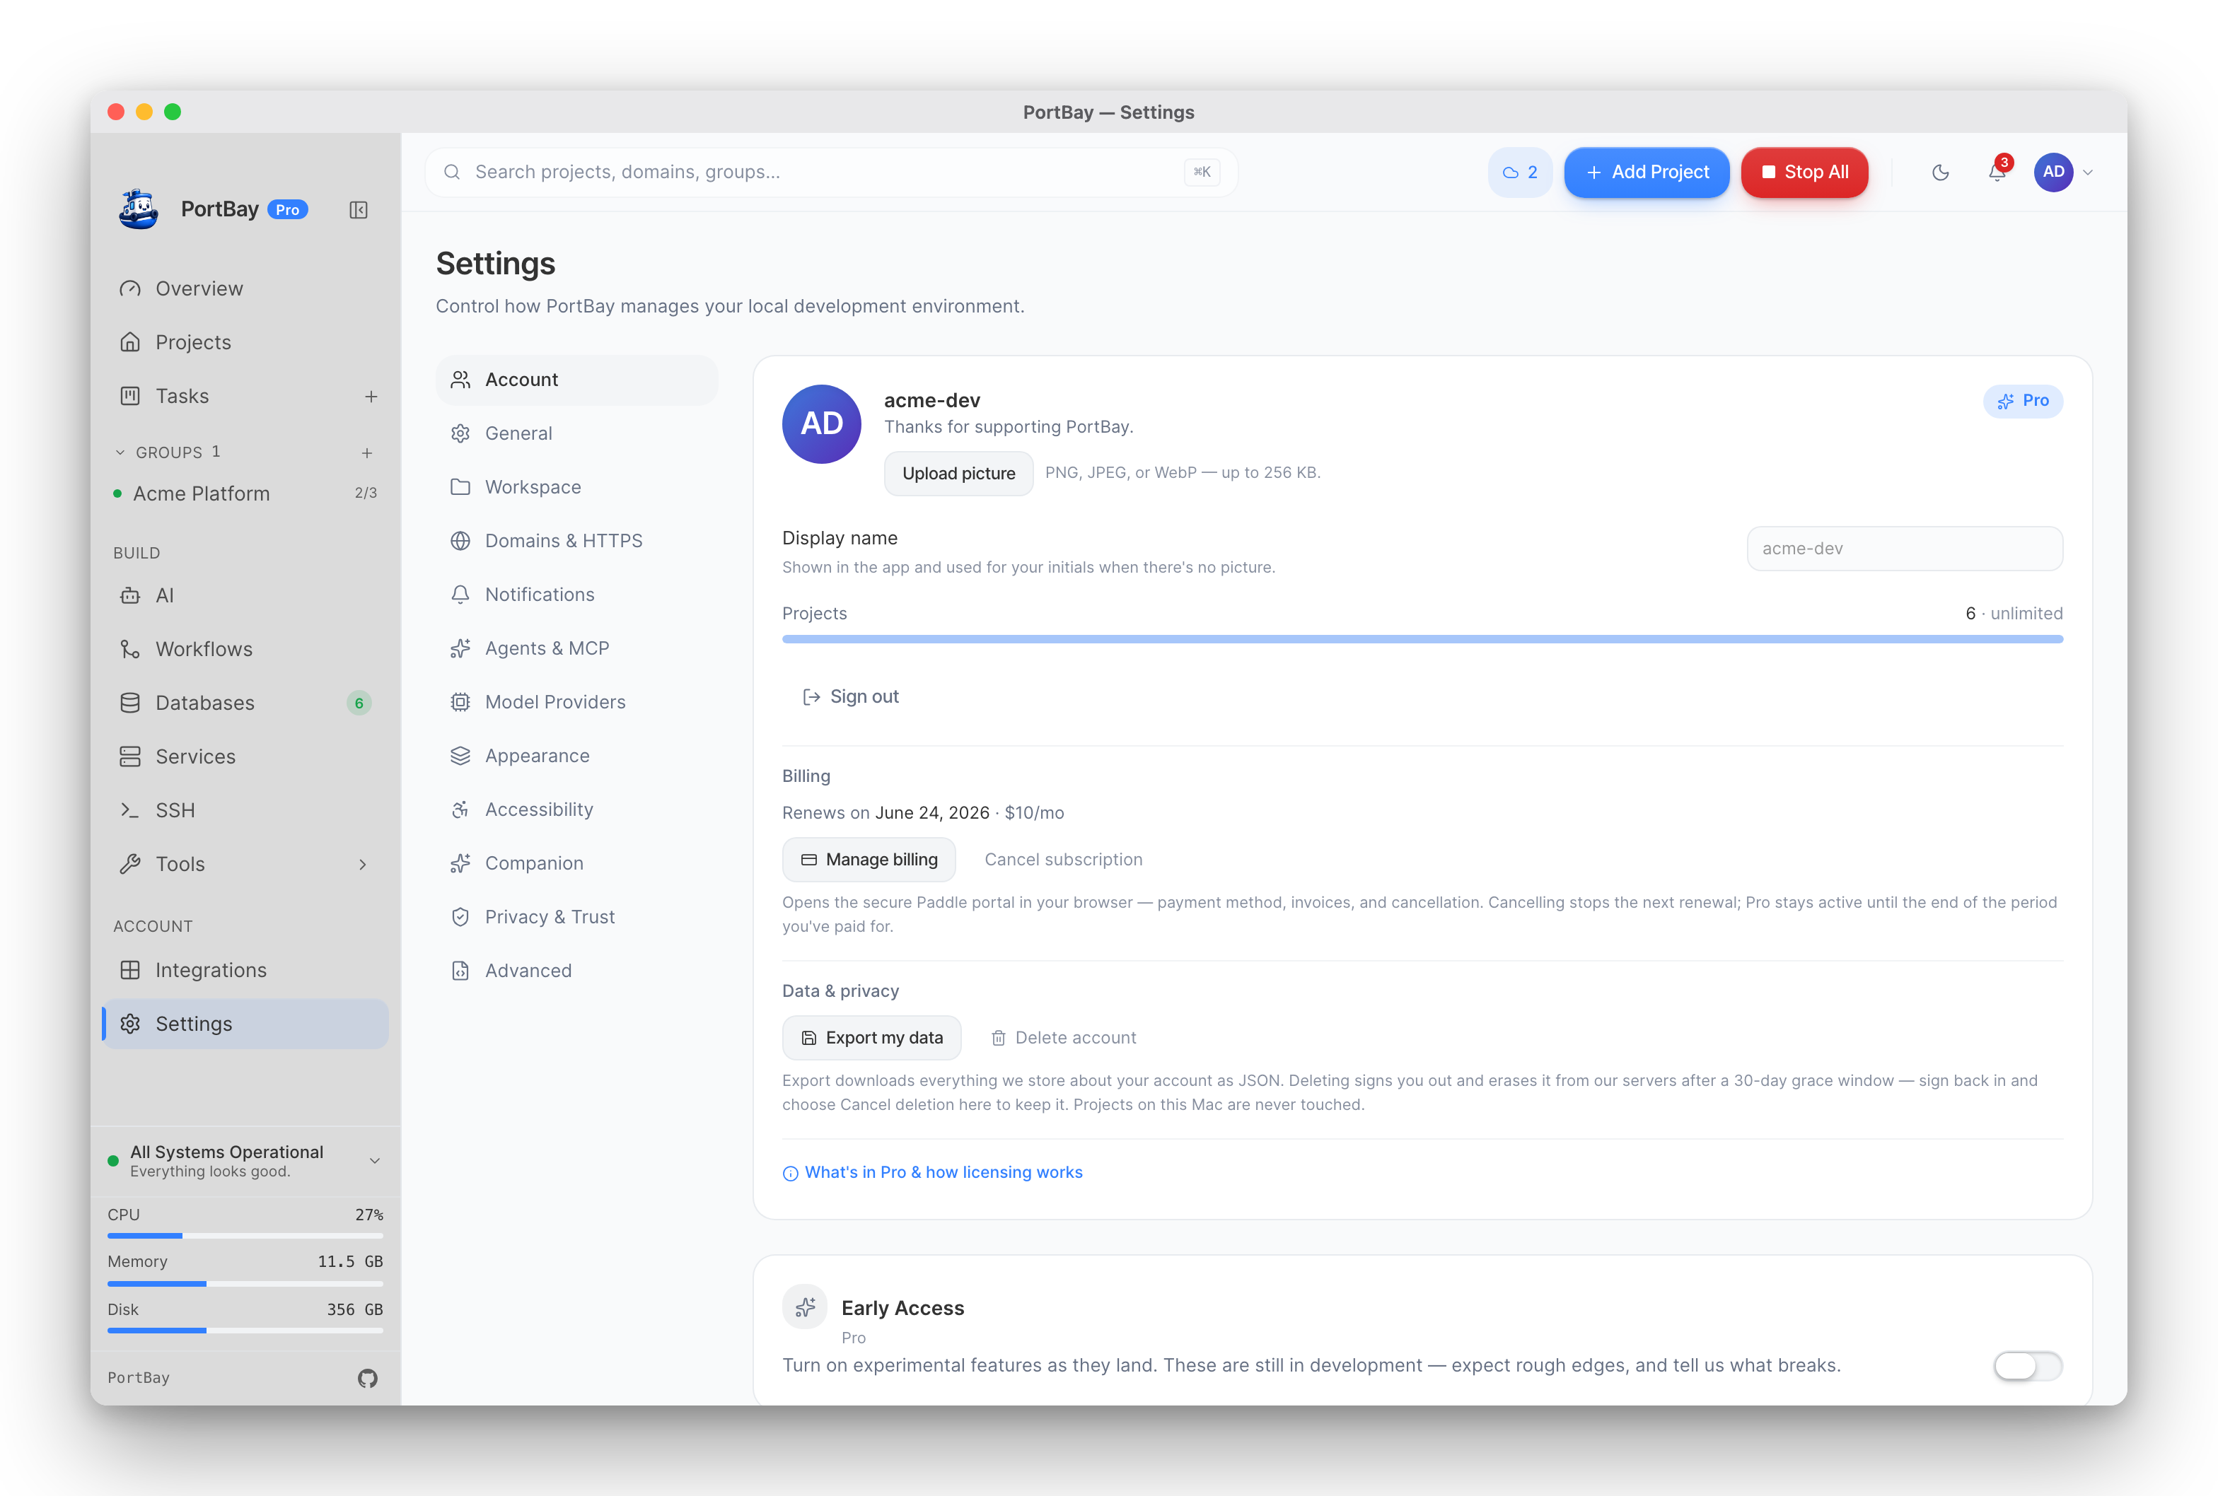Image resolution: width=2218 pixels, height=1496 pixels.
Task: Expand the Tools submenu chevron
Action: 363,865
